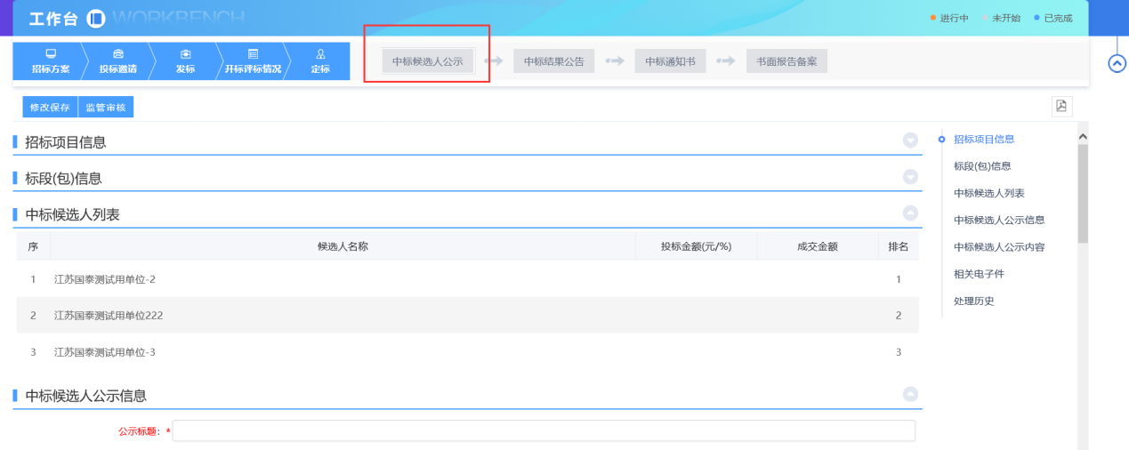Select the 发标 stage
1129x450 pixels.
(185, 61)
